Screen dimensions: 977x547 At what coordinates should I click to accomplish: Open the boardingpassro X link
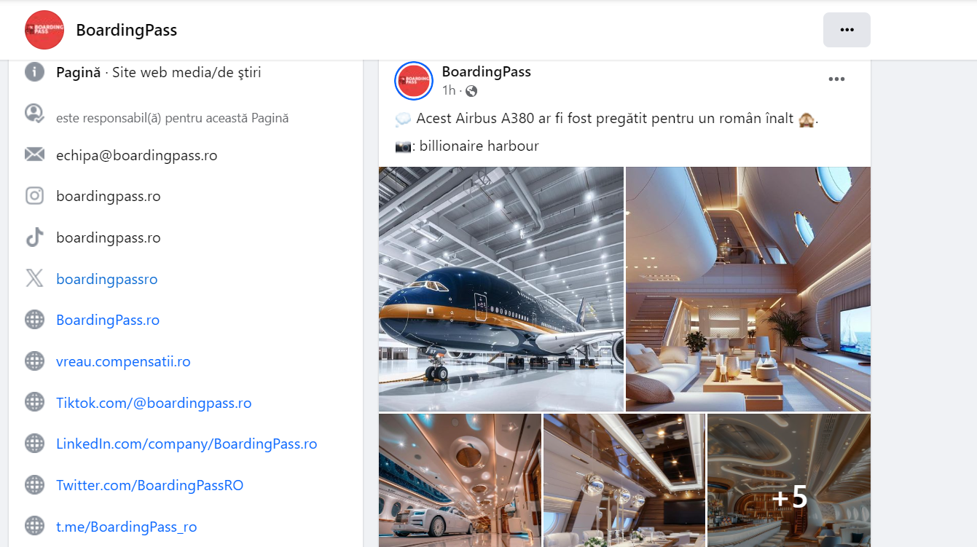[x=107, y=279]
